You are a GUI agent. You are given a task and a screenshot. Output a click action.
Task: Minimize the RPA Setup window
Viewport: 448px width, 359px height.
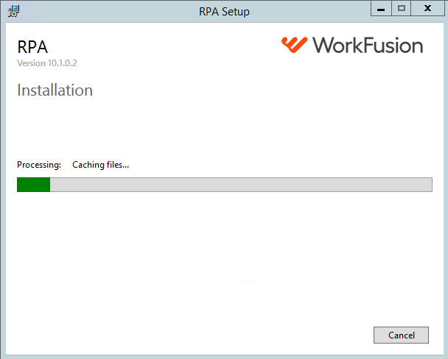381,9
